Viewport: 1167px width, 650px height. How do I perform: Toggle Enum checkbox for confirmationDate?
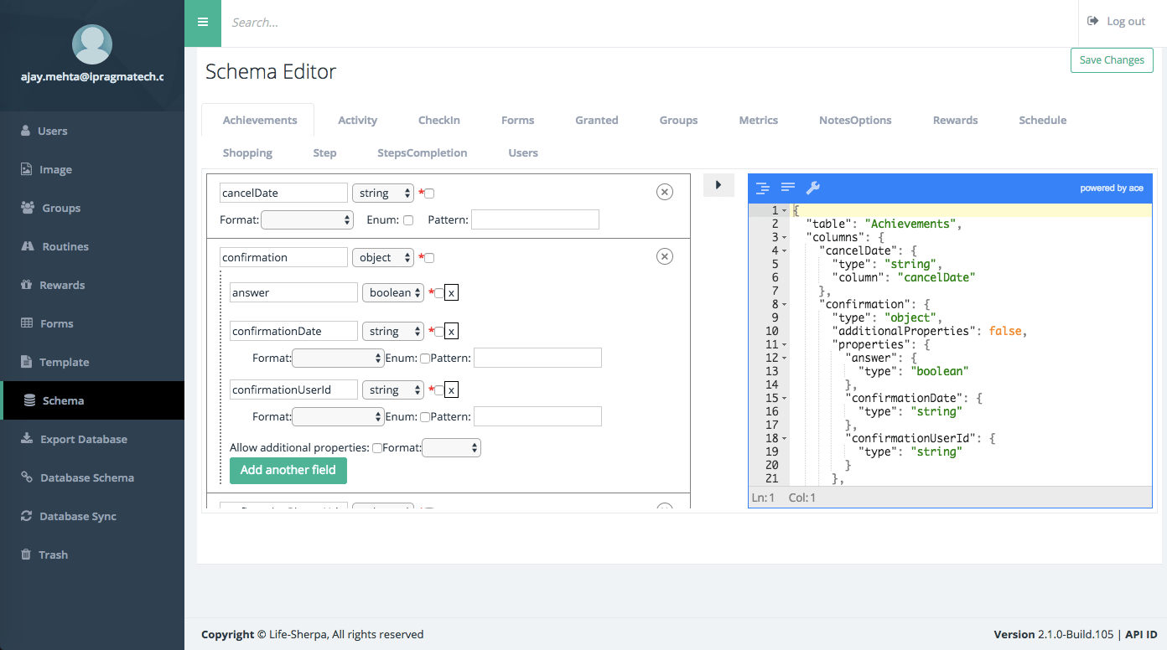click(x=425, y=359)
